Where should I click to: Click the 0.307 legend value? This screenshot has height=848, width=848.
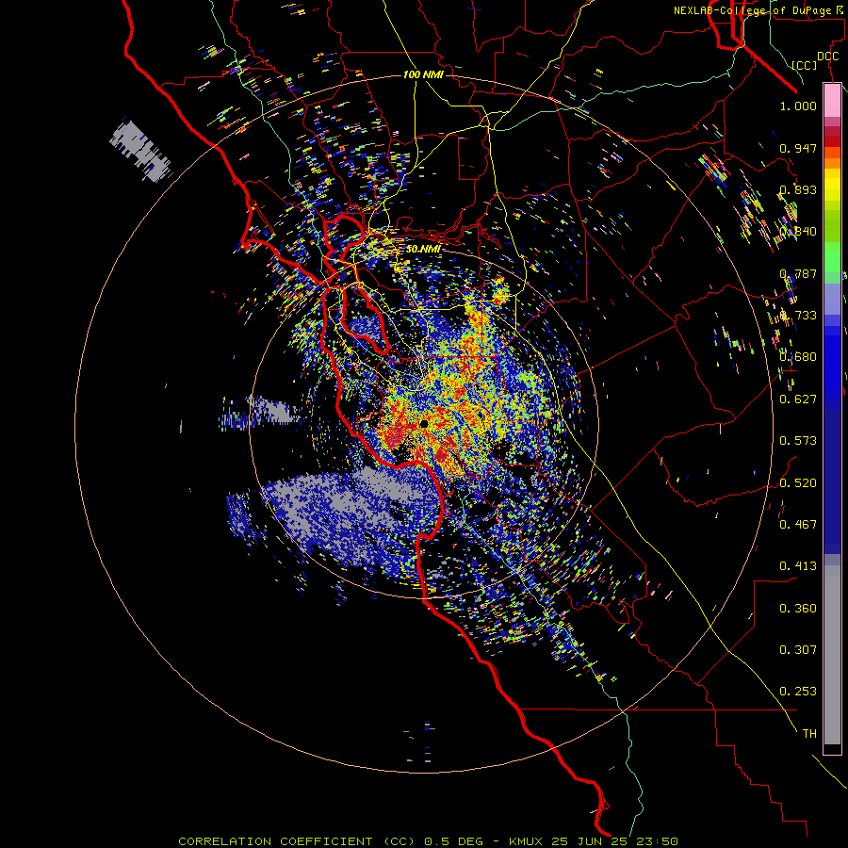798,650
